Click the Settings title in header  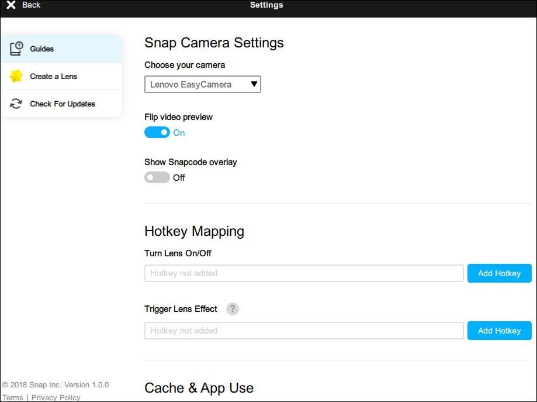tap(266, 5)
